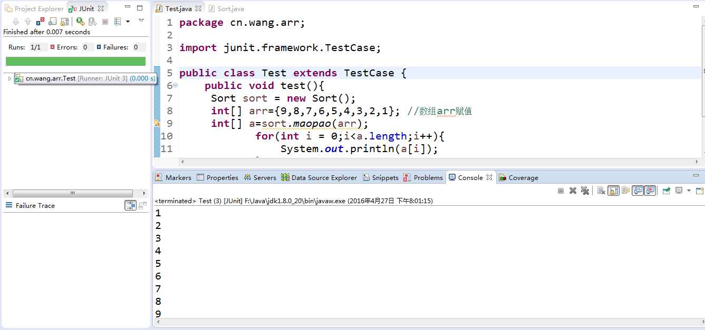Click Console Terminate stop icon

pos(561,191)
